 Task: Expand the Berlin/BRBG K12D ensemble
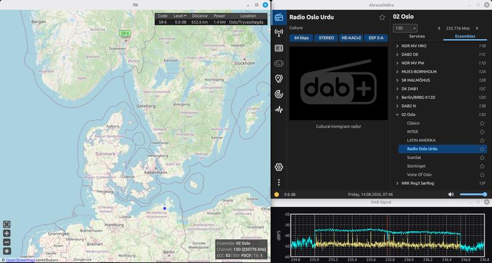click(x=397, y=97)
